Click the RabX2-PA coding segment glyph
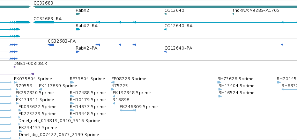Image resolution: width=297 pixels, height=140 pixels. pos(77,52)
